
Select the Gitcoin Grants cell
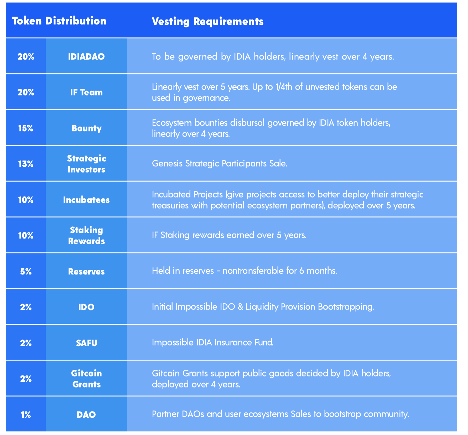coord(86,379)
